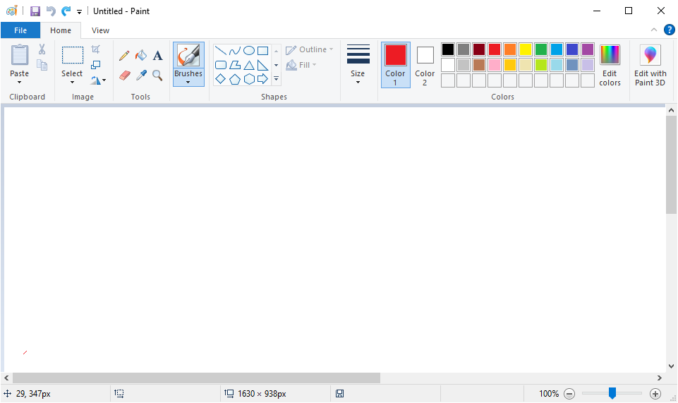
Task: Choose the Right arrow shape
Action: 263,79
